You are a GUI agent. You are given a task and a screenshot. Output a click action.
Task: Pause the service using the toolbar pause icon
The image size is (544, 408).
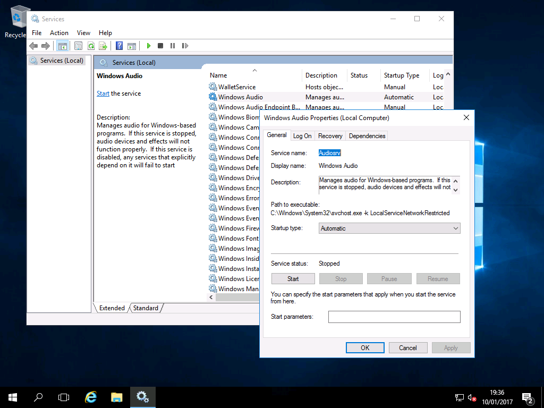tap(173, 46)
